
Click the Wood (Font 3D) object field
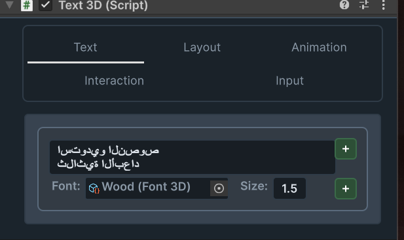pos(147,188)
